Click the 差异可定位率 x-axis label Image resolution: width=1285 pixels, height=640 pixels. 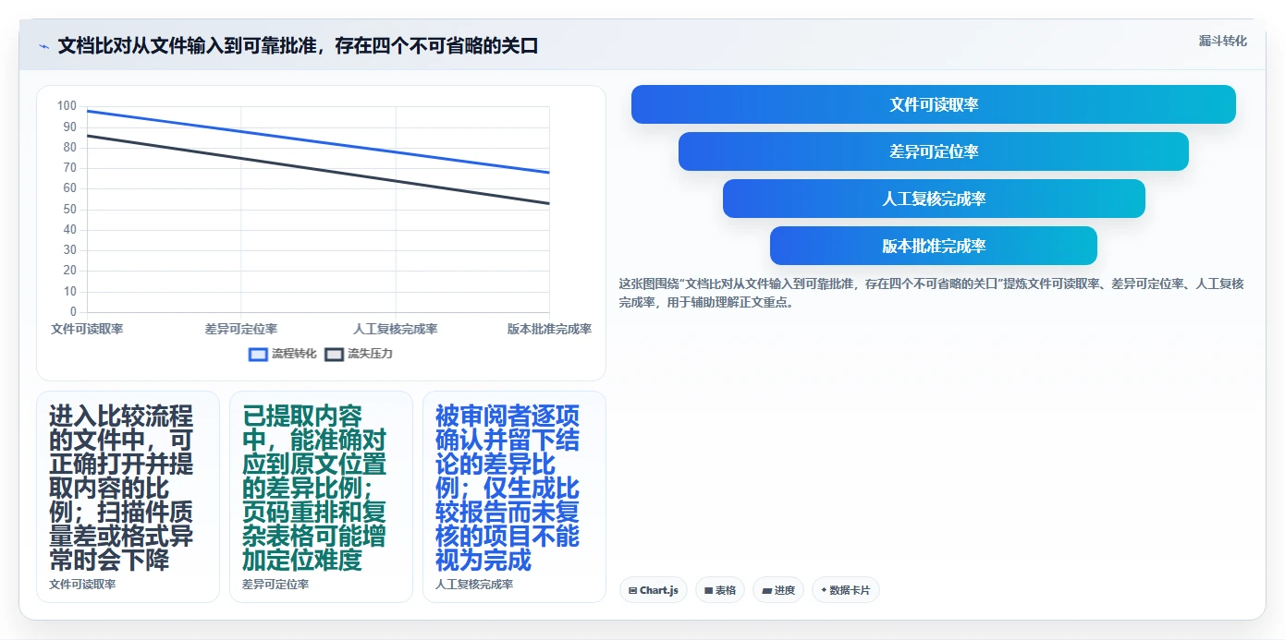pos(241,329)
